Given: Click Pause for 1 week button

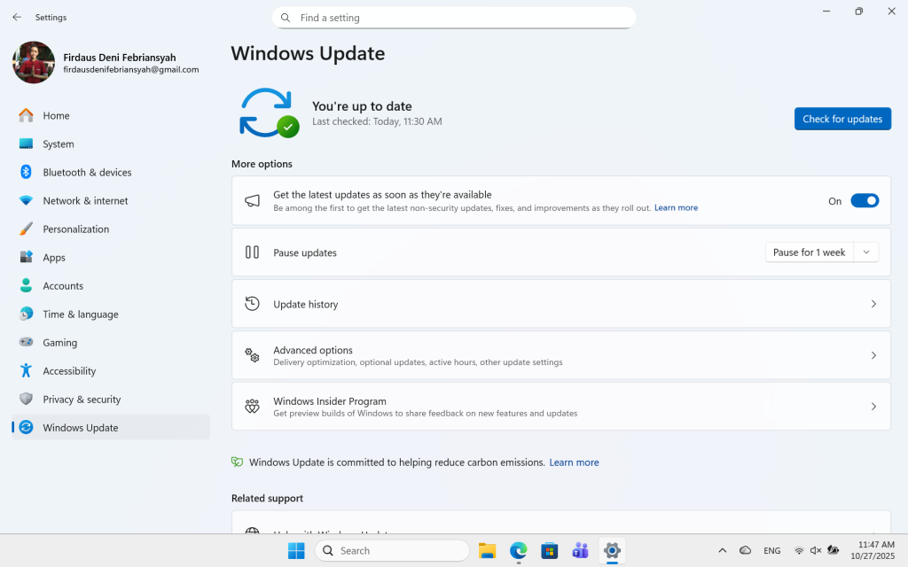Looking at the screenshot, I should (x=809, y=252).
